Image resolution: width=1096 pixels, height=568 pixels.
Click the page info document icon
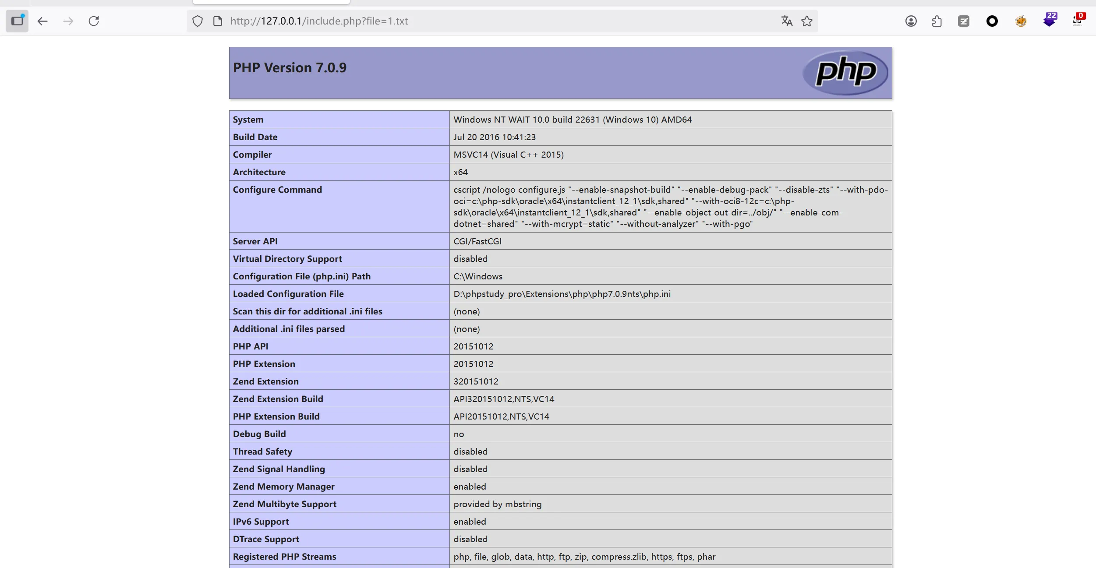(x=217, y=21)
